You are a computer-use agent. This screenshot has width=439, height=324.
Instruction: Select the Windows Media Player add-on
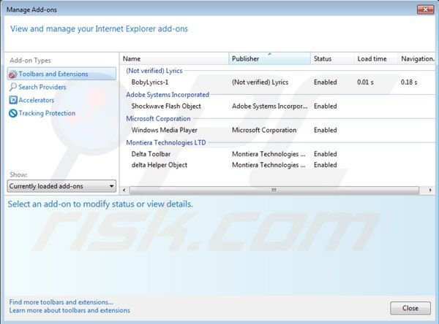coord(278,130)
